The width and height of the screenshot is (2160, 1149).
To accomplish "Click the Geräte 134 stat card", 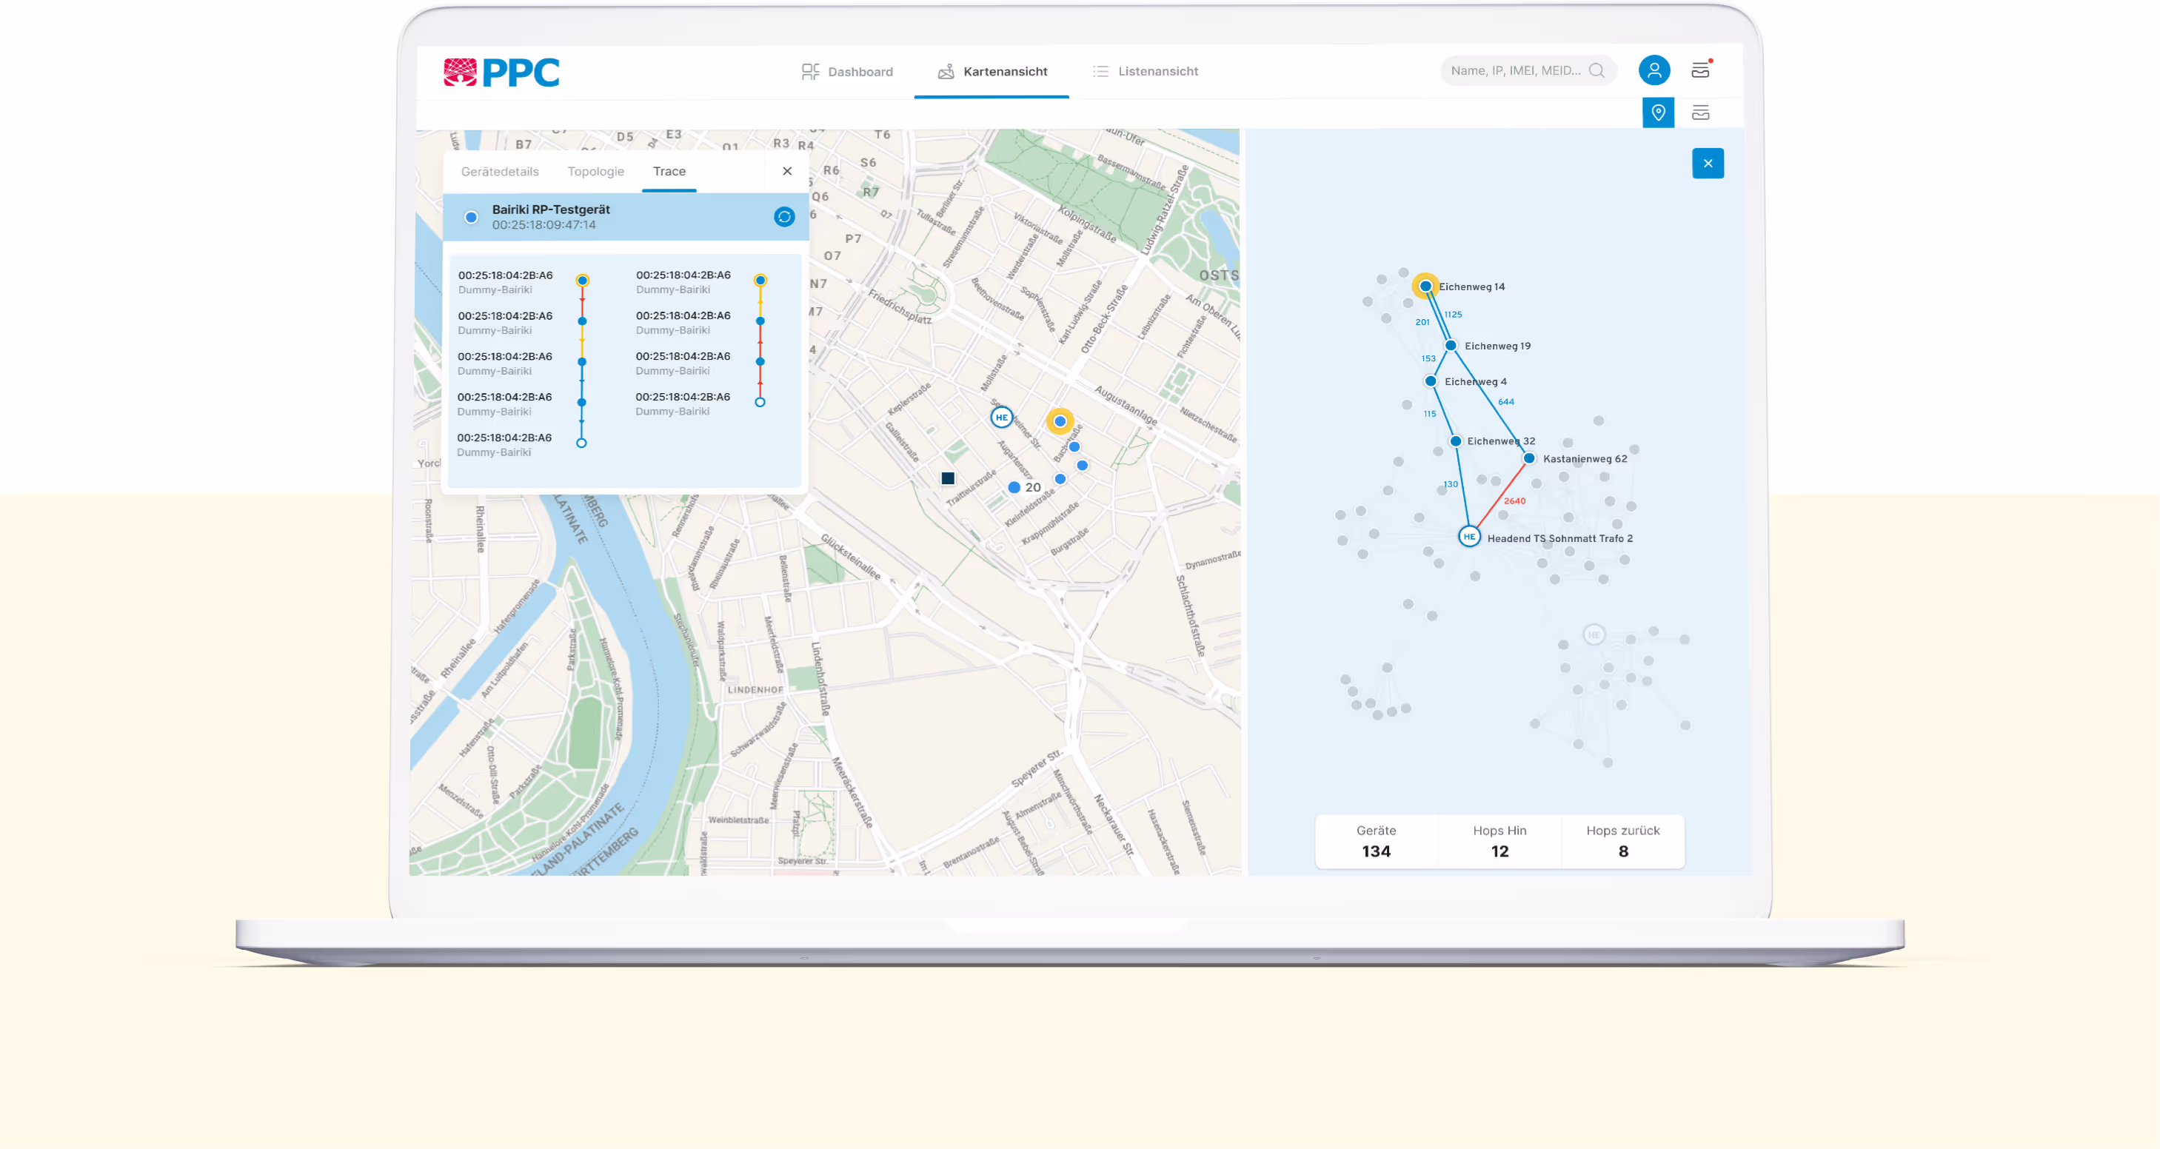I will (1376, 842).
